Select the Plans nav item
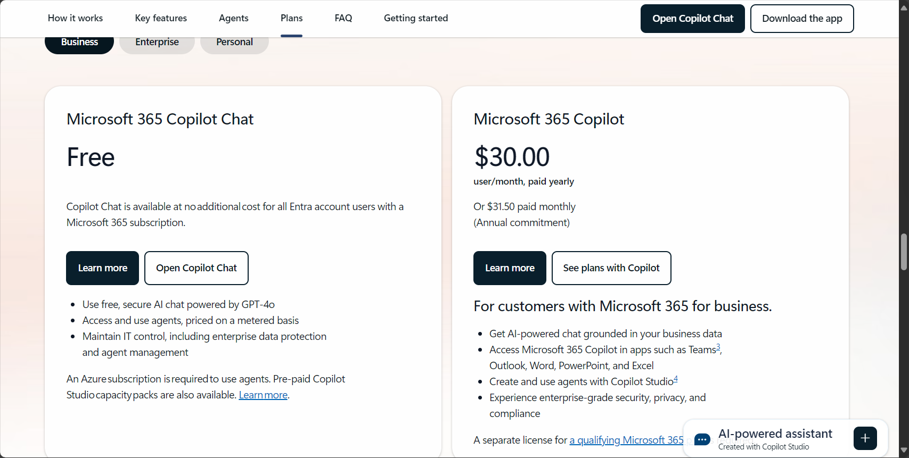 pos(291,18)
